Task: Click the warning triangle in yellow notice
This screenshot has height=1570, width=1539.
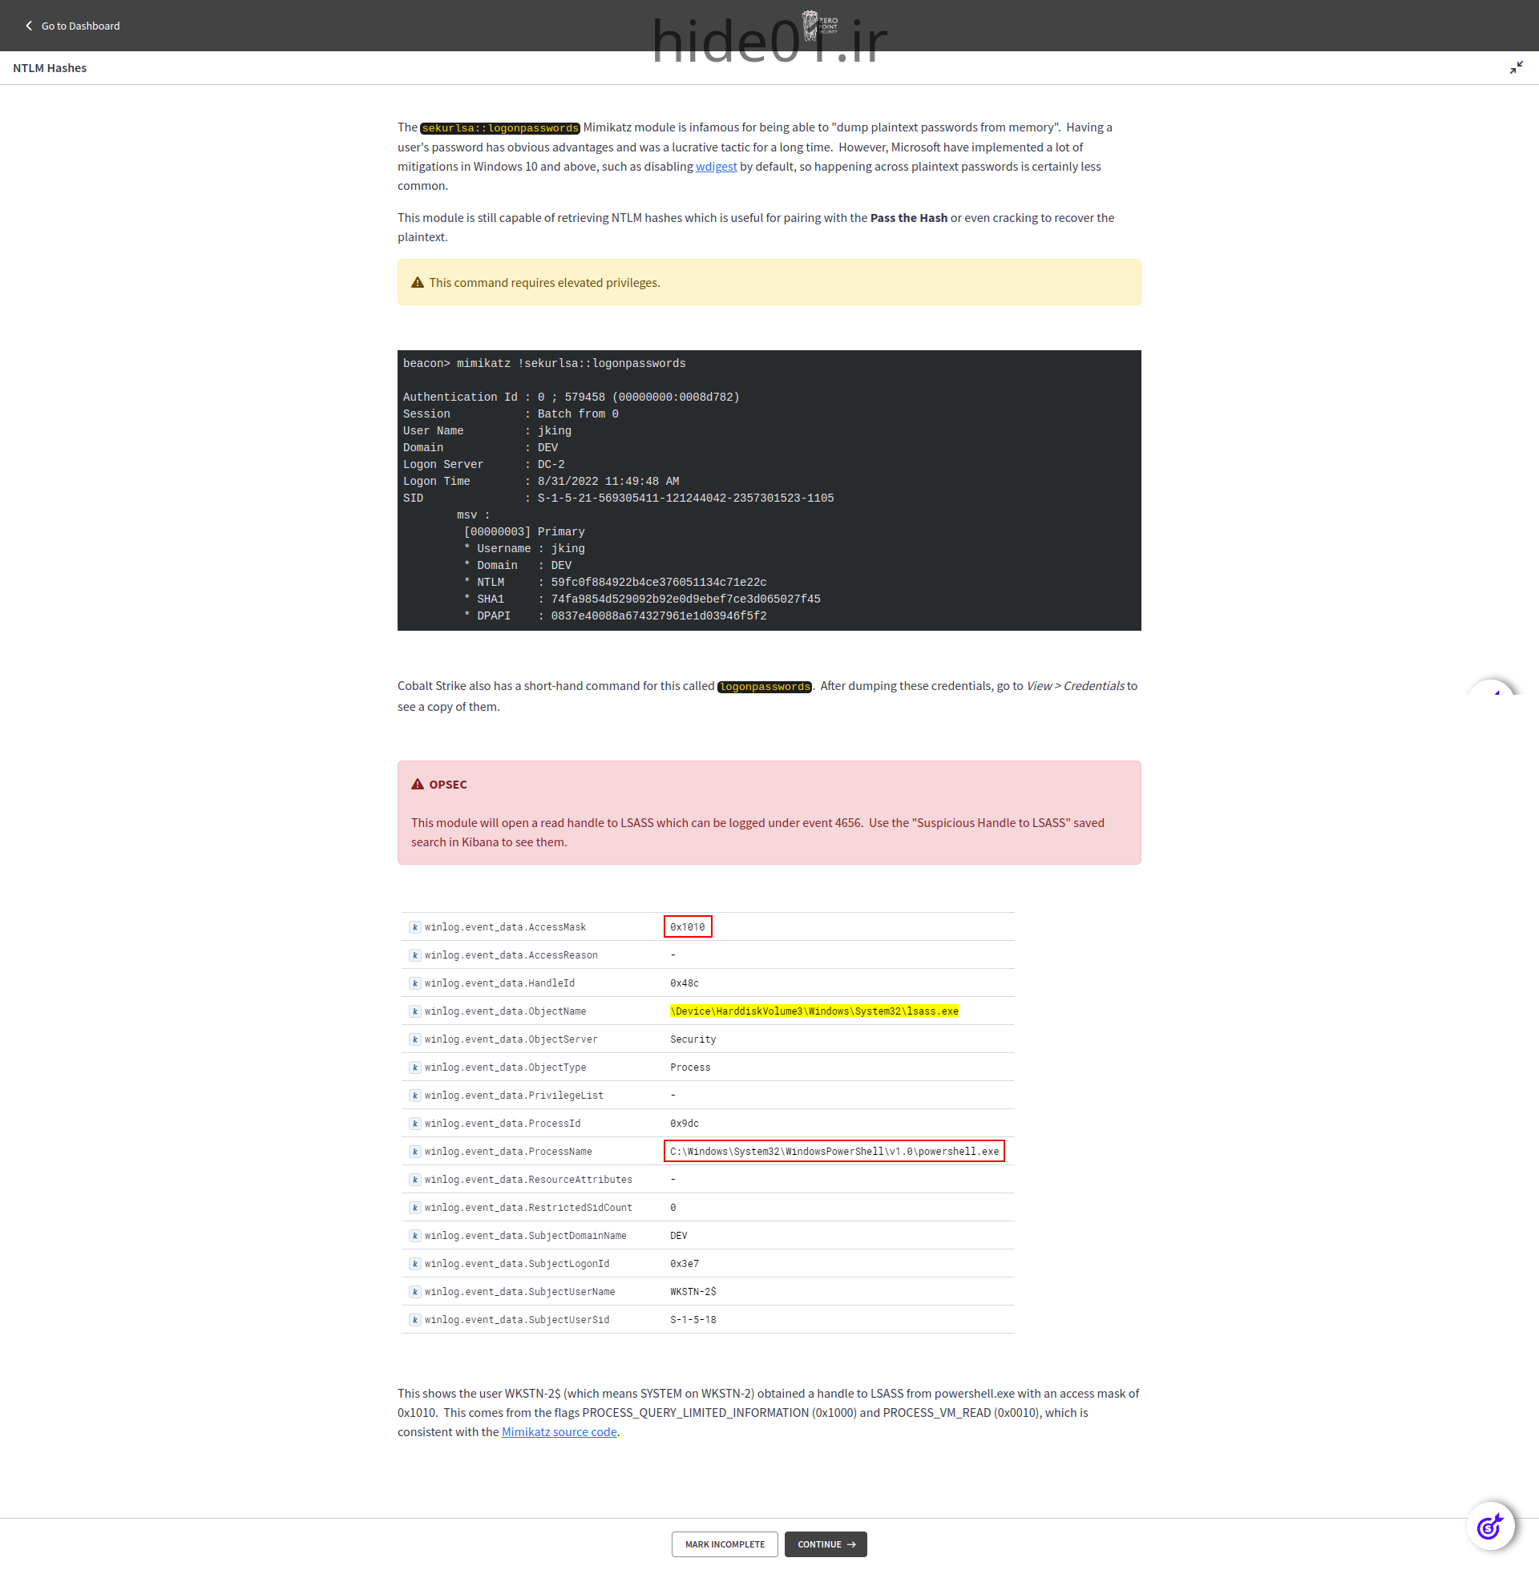Action: click(417, 283)
